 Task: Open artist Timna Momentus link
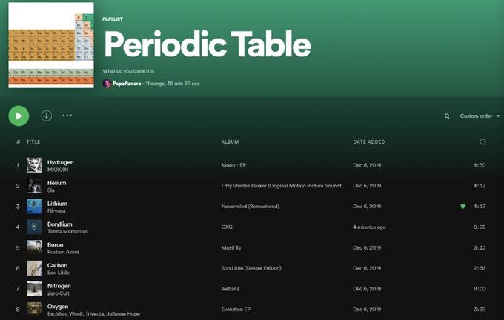[67, 231]
